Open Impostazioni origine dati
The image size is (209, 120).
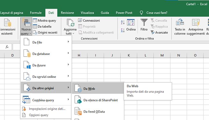(46, 109)
